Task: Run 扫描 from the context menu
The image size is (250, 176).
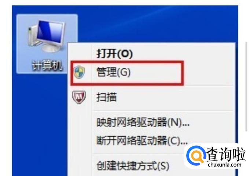Action: 107,97
